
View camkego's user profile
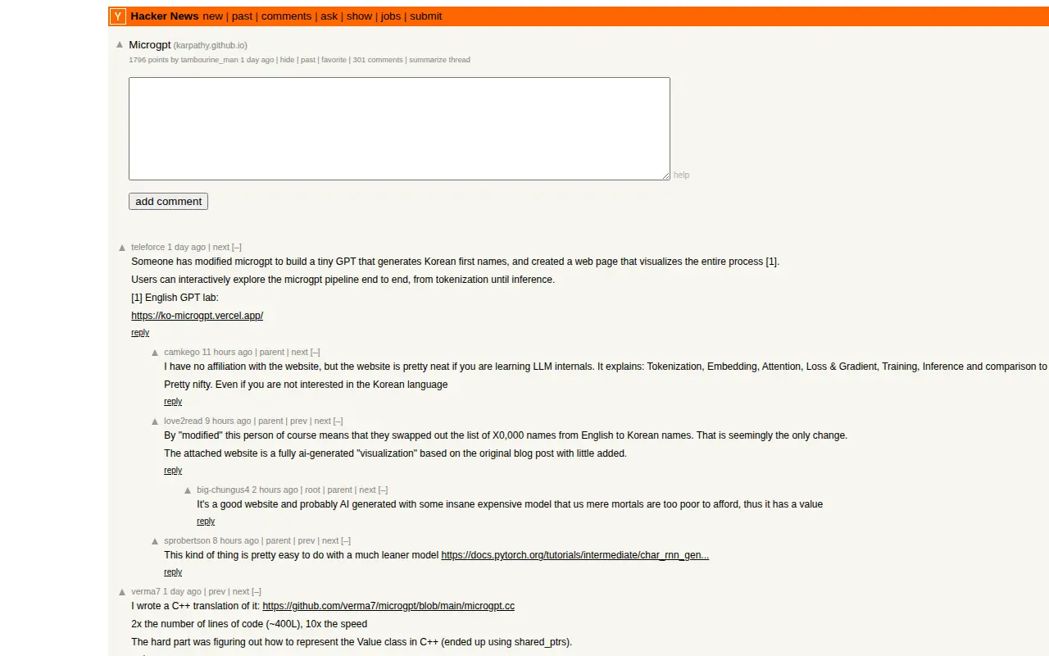click(x=182, y=352)
